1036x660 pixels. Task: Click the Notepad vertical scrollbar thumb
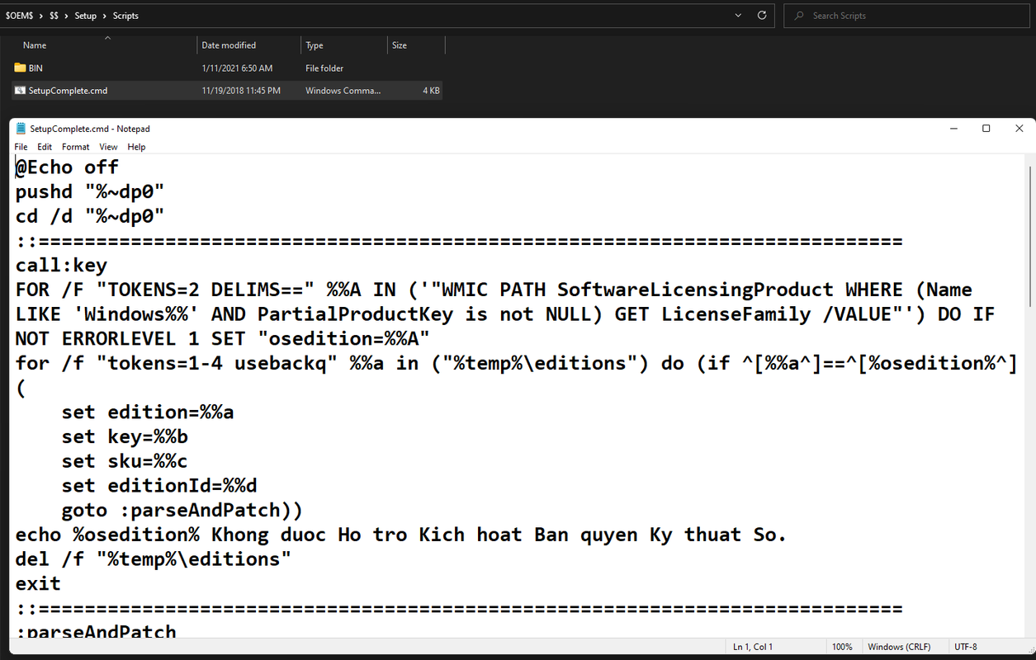[1029, 235]
